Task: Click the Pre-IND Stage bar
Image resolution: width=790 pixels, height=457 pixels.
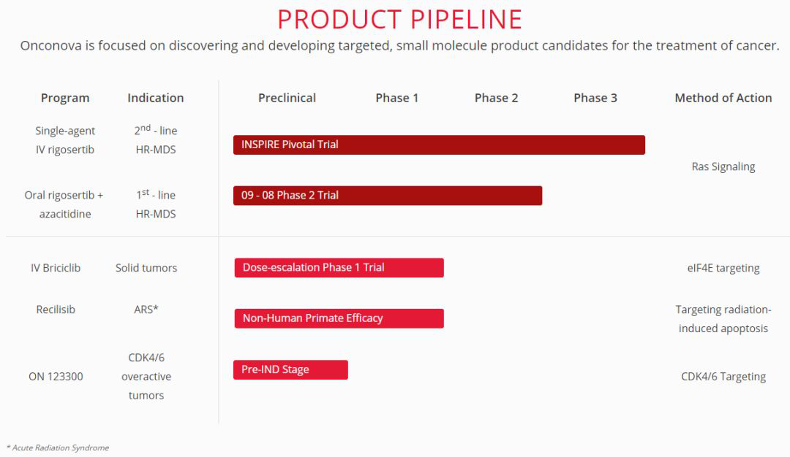Action: point(290,369)
